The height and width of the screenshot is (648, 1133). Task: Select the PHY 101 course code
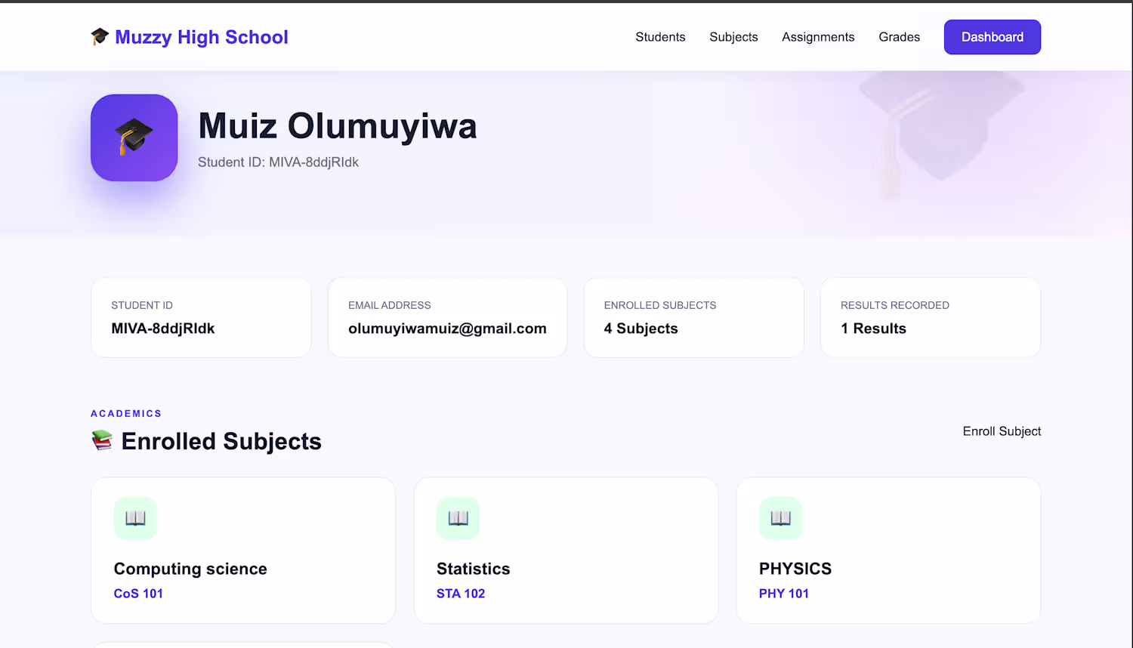pos(784,594)
